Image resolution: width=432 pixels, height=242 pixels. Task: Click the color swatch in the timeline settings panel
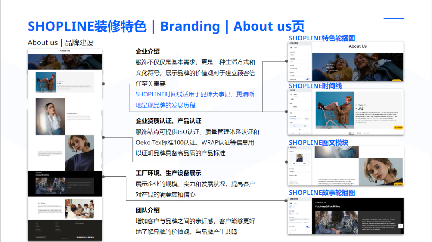(x=291, y=107)
